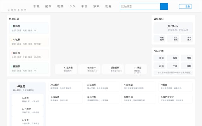
Task: Select 海报 under 国庆节
Action: point(19,57)
